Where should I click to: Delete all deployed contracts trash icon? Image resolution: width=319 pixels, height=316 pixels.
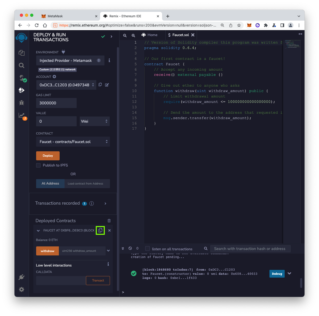click(x=109, y=221)
